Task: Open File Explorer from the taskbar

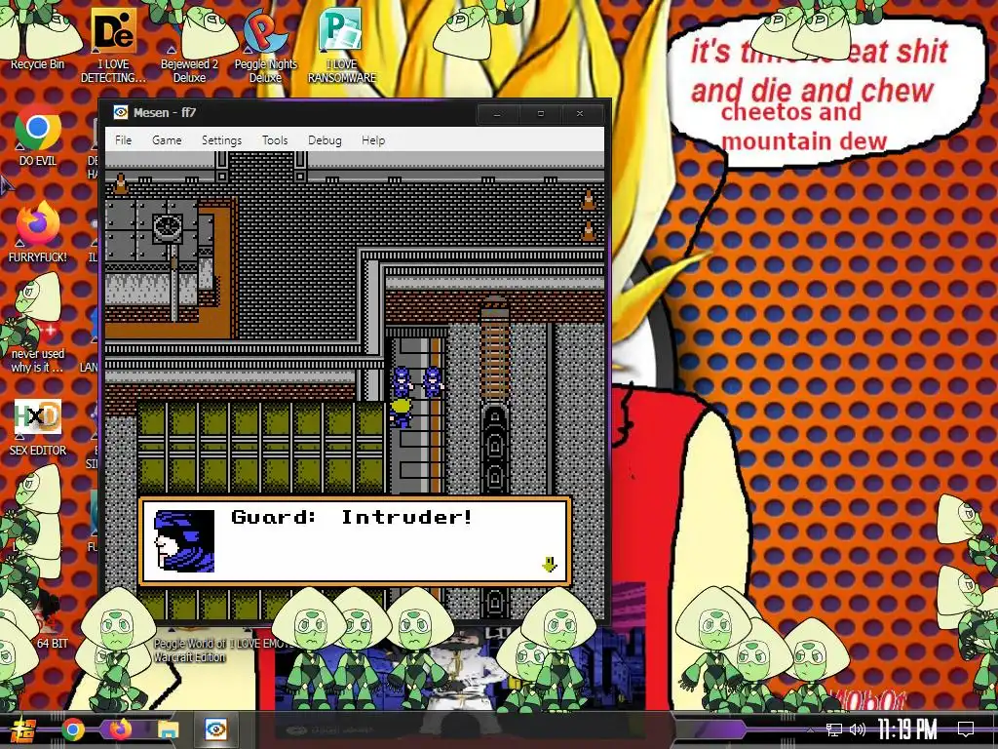Action: coord(168,729)
